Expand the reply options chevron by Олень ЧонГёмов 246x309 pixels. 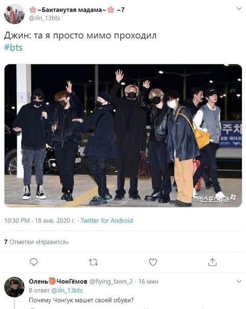coord(239,281)
